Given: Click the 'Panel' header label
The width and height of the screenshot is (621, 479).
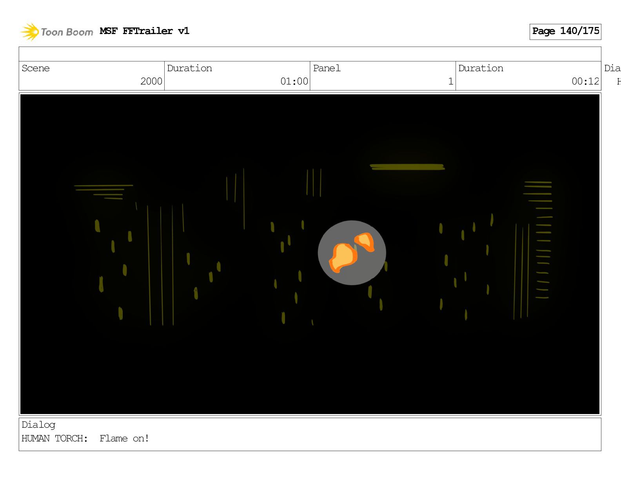Looking at the screenshot, I should pyautogui.click(x=327, y=68).
